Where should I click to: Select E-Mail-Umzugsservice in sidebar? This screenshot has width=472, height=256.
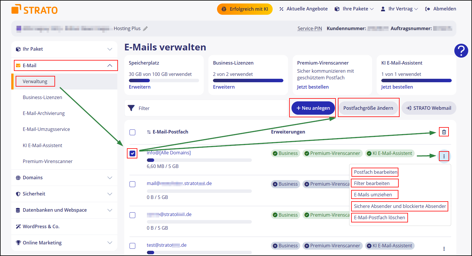(x=46, y=129)
